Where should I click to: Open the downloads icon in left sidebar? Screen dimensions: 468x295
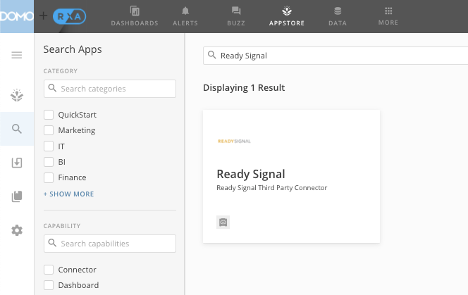click(x=17, y=163)
